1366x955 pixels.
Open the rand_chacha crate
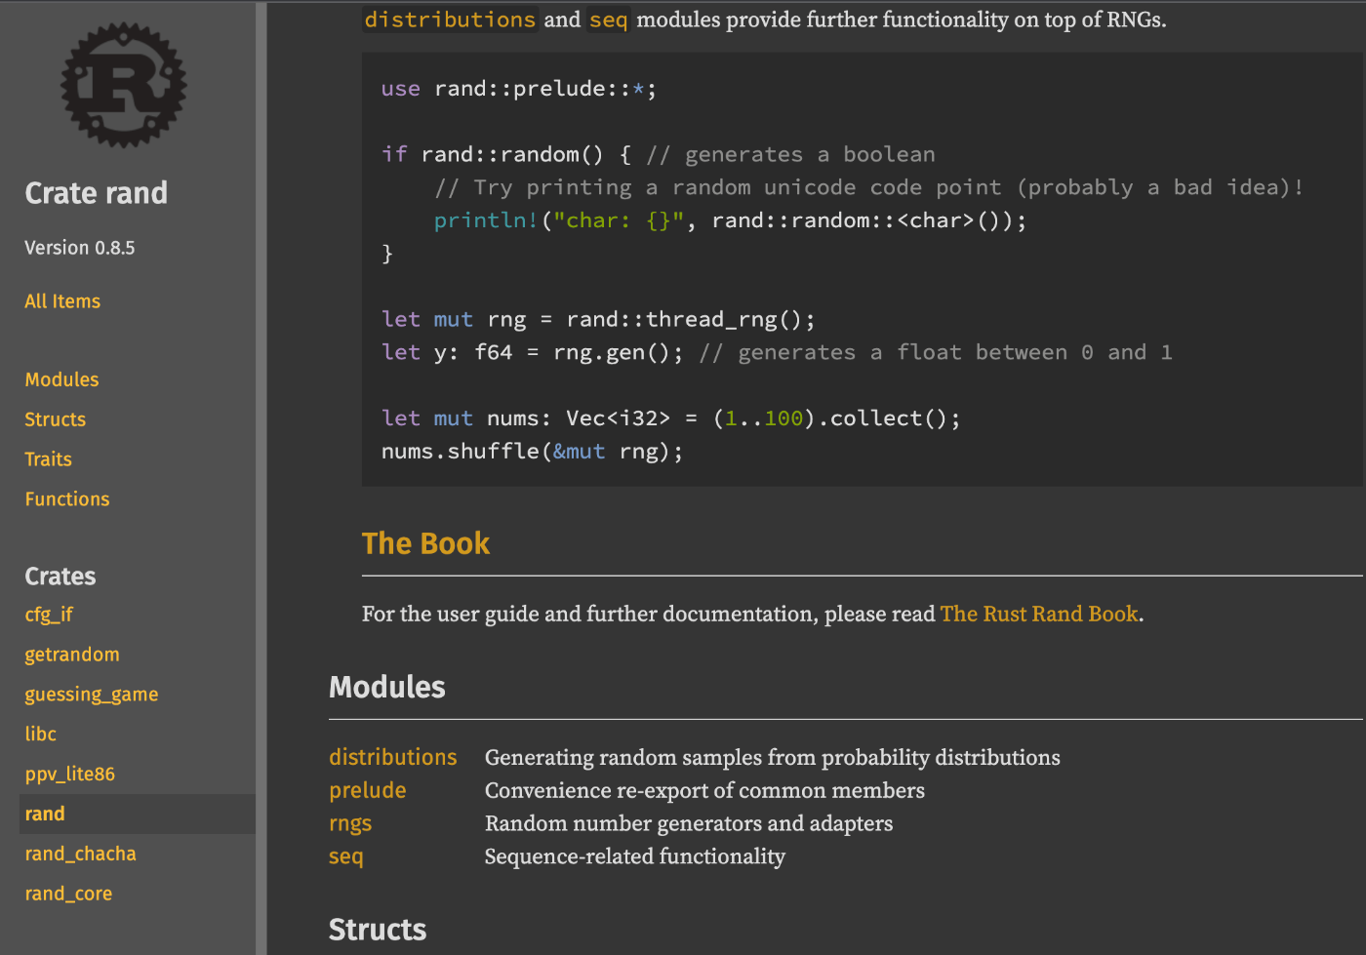81,854
